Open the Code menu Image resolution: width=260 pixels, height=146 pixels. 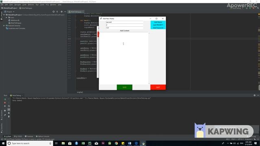point(24,4)
